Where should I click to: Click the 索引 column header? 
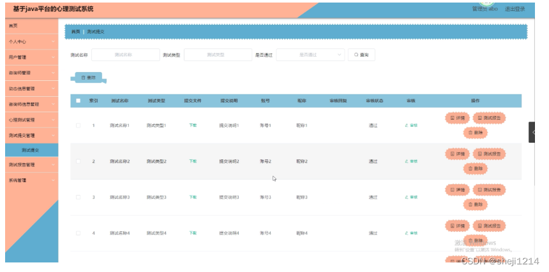(x=93, y=101)
